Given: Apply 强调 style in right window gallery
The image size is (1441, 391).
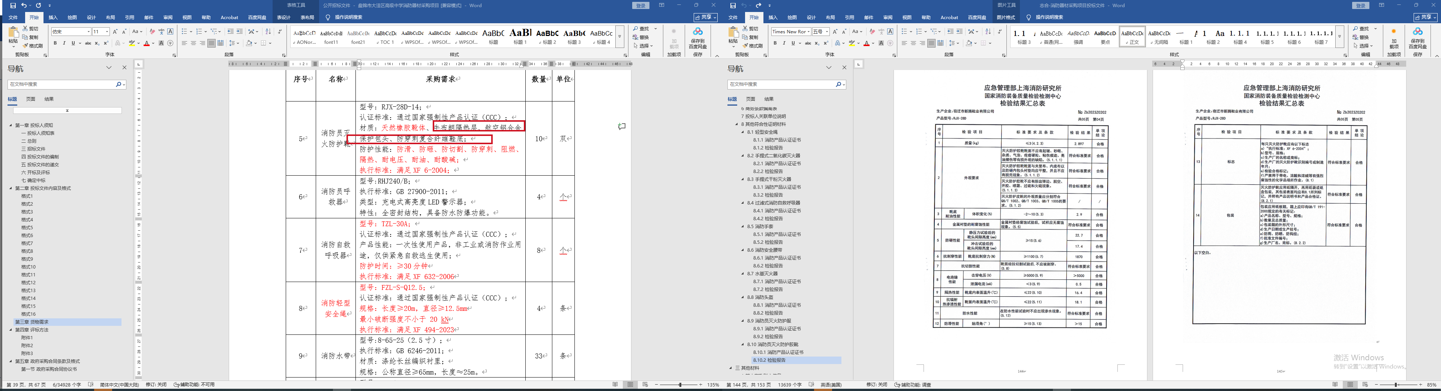Looking at the screenshot, I should 1078,36.
